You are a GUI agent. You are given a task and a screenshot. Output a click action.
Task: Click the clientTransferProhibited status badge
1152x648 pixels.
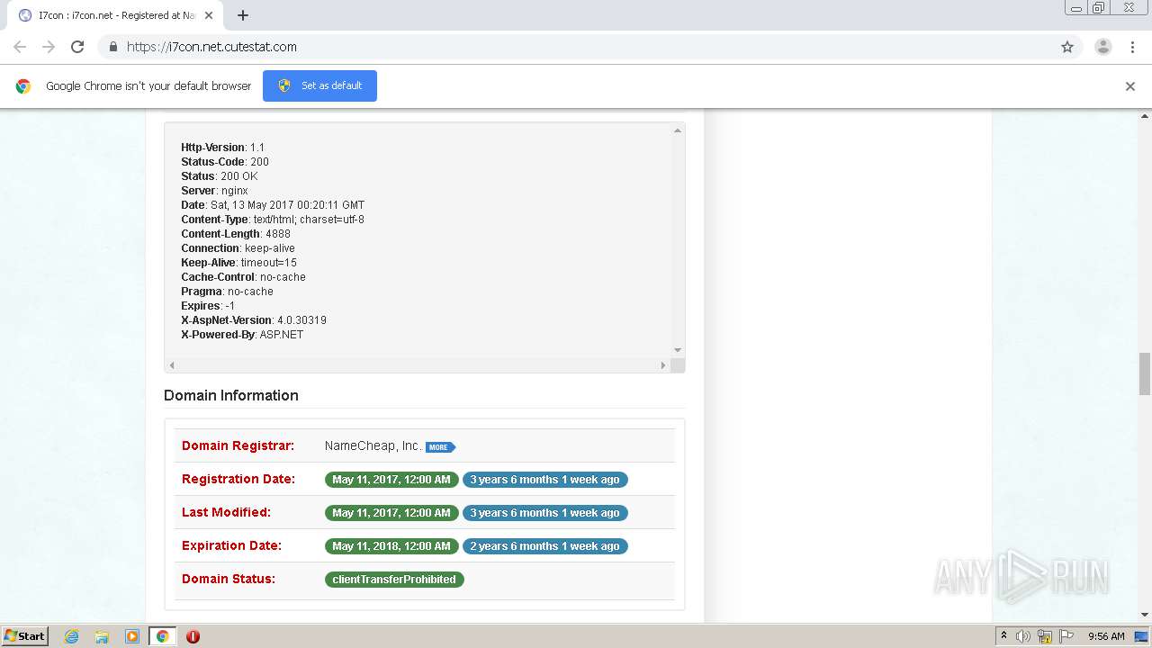pyautogui.click(x=394, y=580)
